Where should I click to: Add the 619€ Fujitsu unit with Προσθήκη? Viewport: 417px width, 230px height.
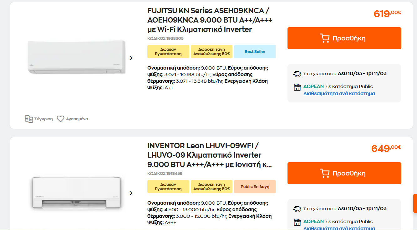pyautogui.click(x=344, y=38)
